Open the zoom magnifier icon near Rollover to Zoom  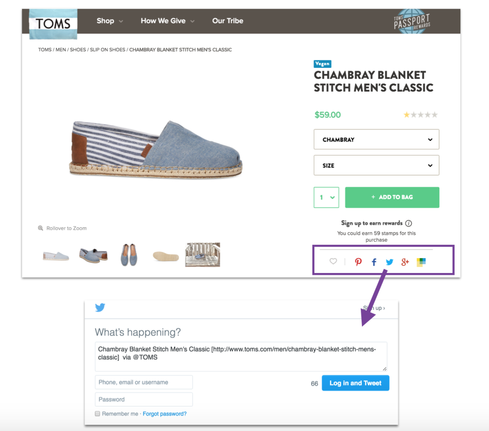[x=41, y=228]
